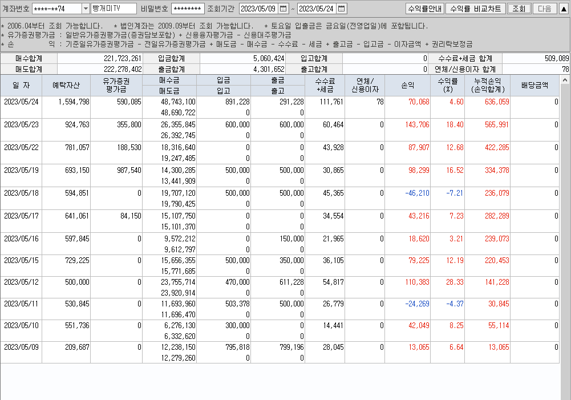The height and width of the screenshot is (400, 571).
Task: Open the 수익률 비교차트 chart
Action: (476, 9)
